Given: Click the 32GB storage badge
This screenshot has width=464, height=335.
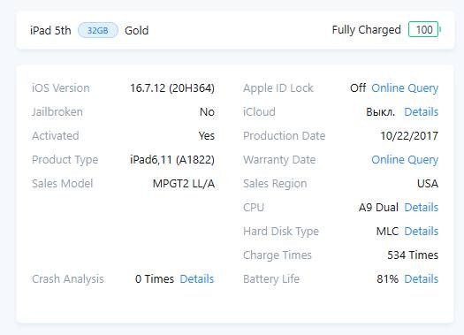Looking at the screenshot, I should pos(97,30).
